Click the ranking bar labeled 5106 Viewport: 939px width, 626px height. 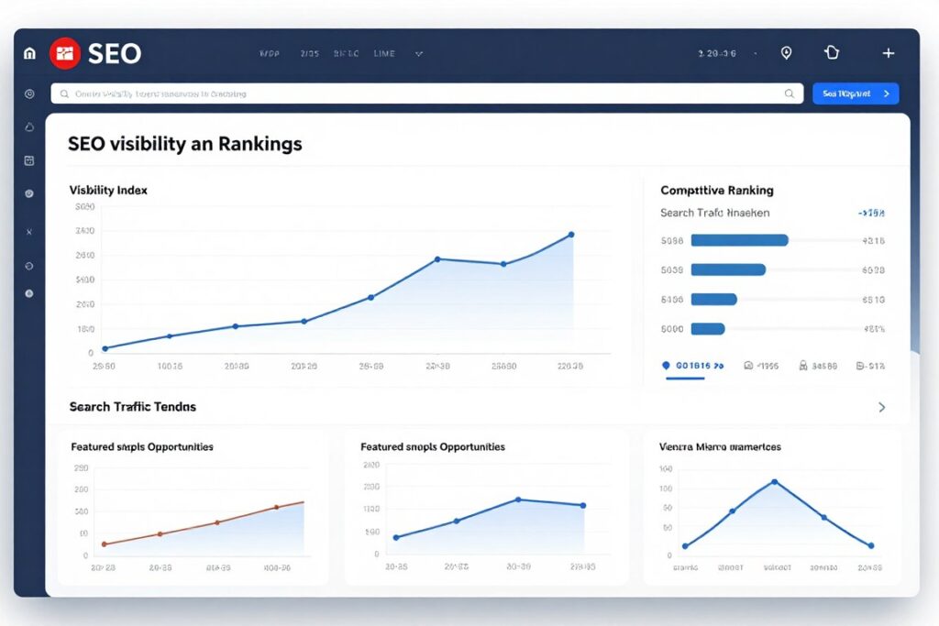[x=713, y=299]
